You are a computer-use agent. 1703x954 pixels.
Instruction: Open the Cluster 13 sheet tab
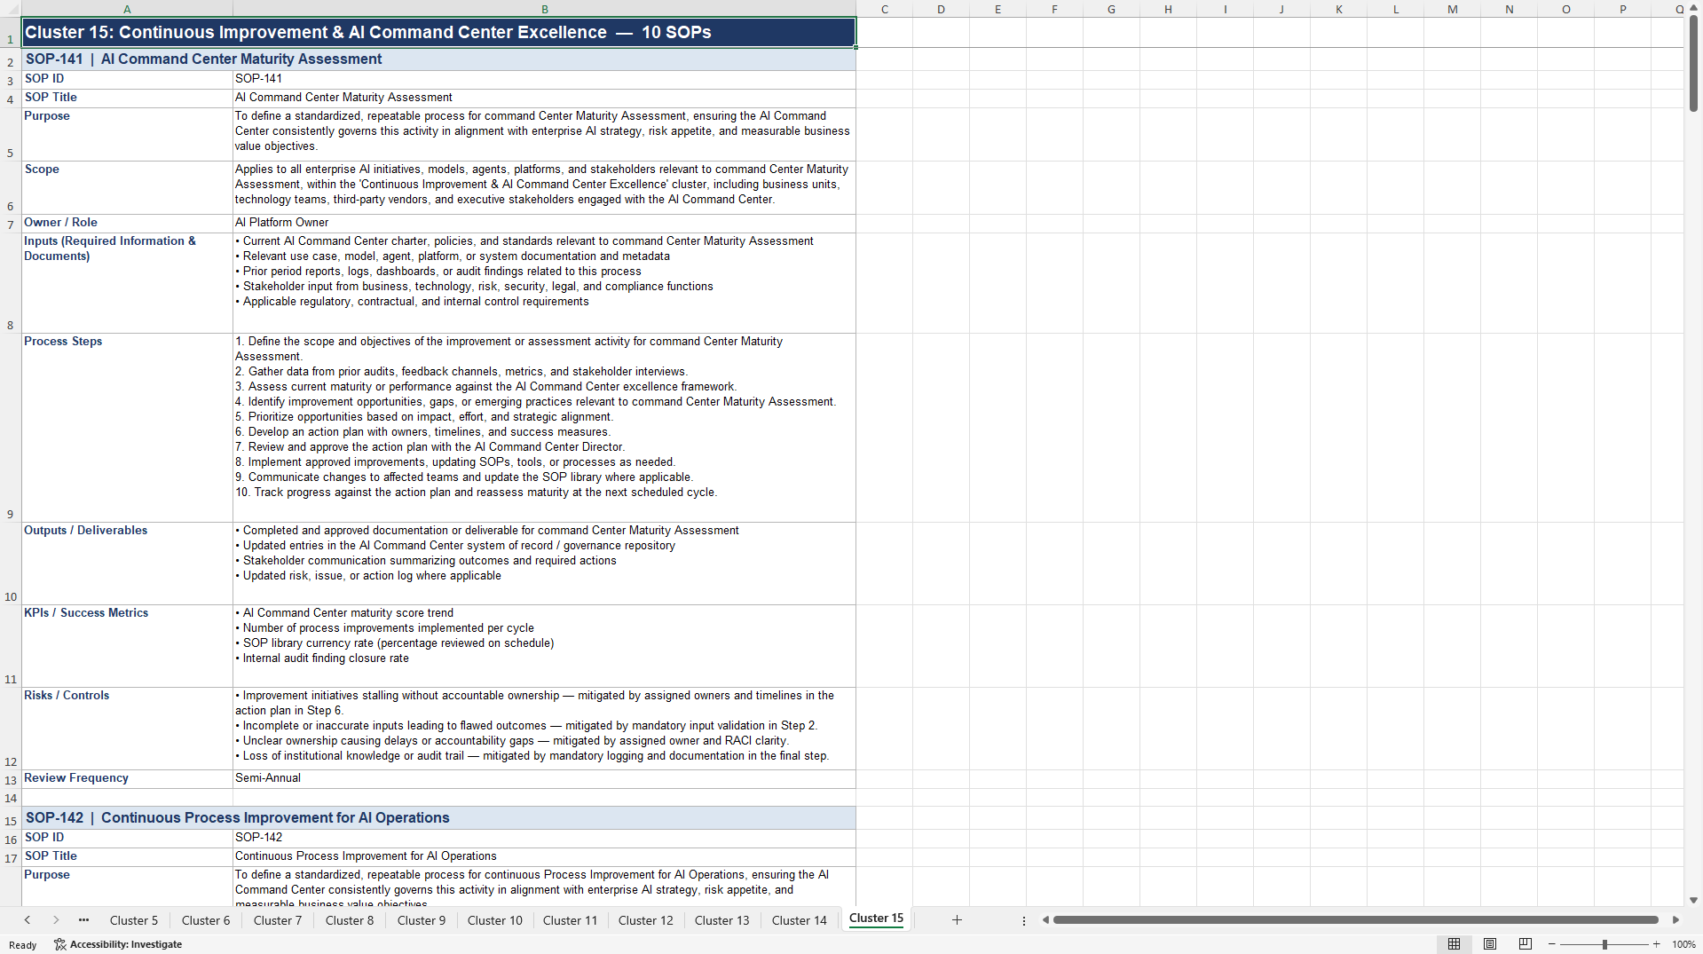click(722, 920)
